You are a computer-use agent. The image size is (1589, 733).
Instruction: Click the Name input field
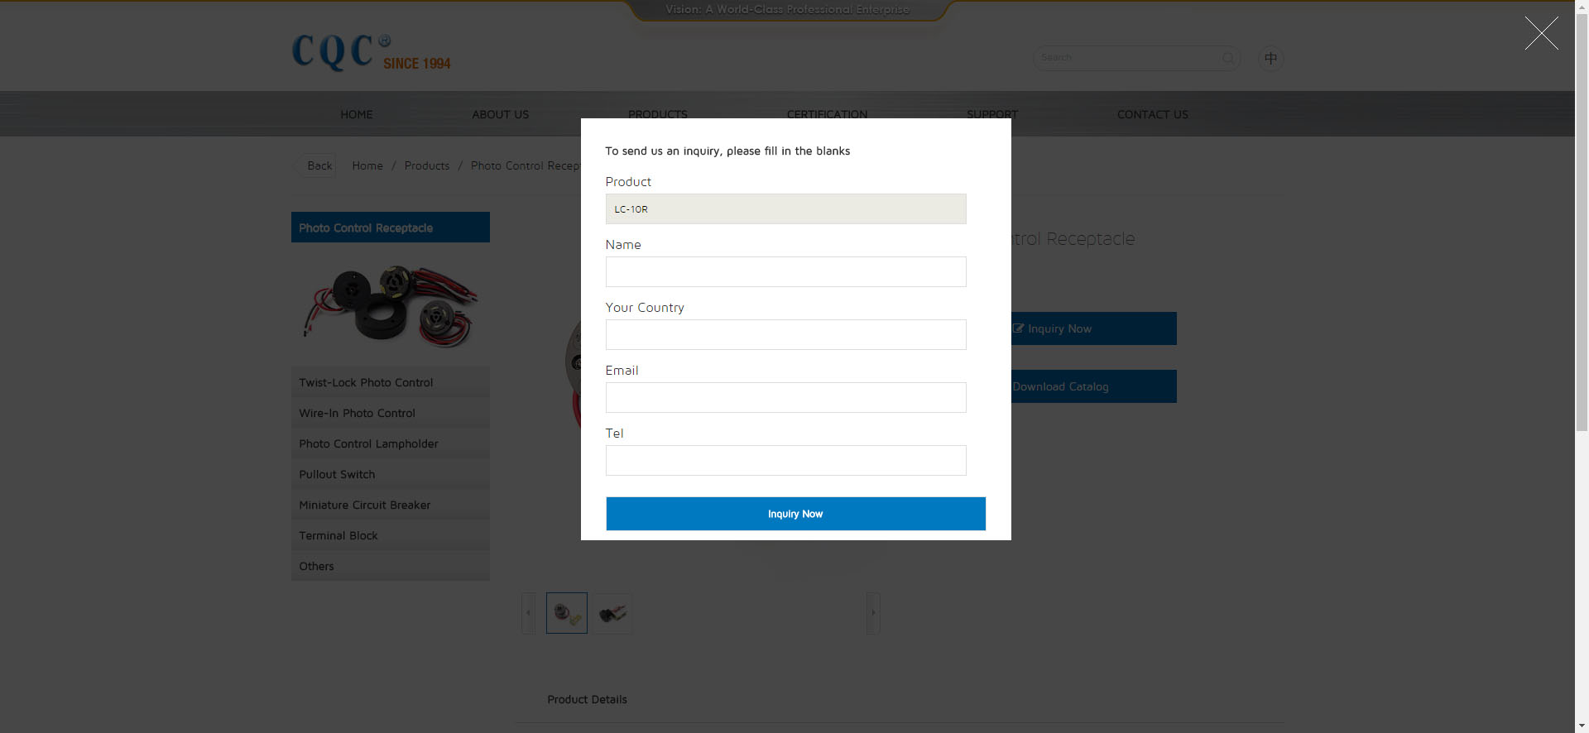click(x=785, y=272)
